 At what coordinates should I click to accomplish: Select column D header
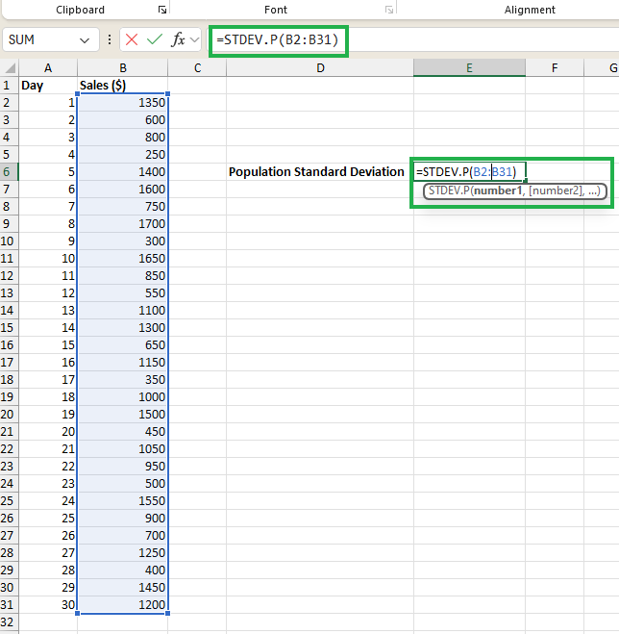320,68
